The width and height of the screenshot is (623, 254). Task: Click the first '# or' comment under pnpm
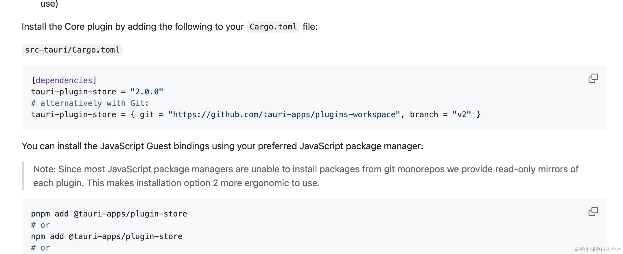tap(40, 225)
